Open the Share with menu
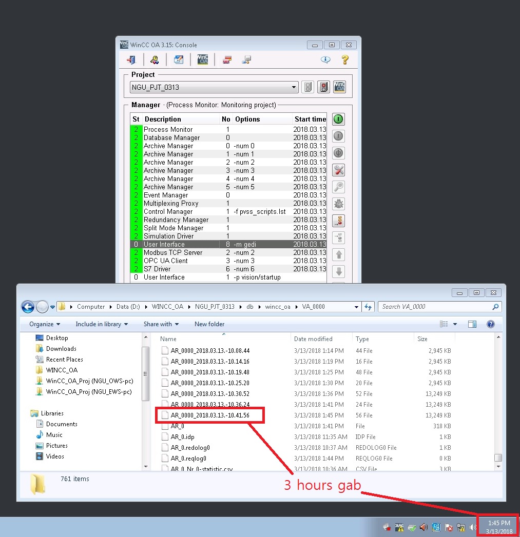520x537 pixels. 161,324
